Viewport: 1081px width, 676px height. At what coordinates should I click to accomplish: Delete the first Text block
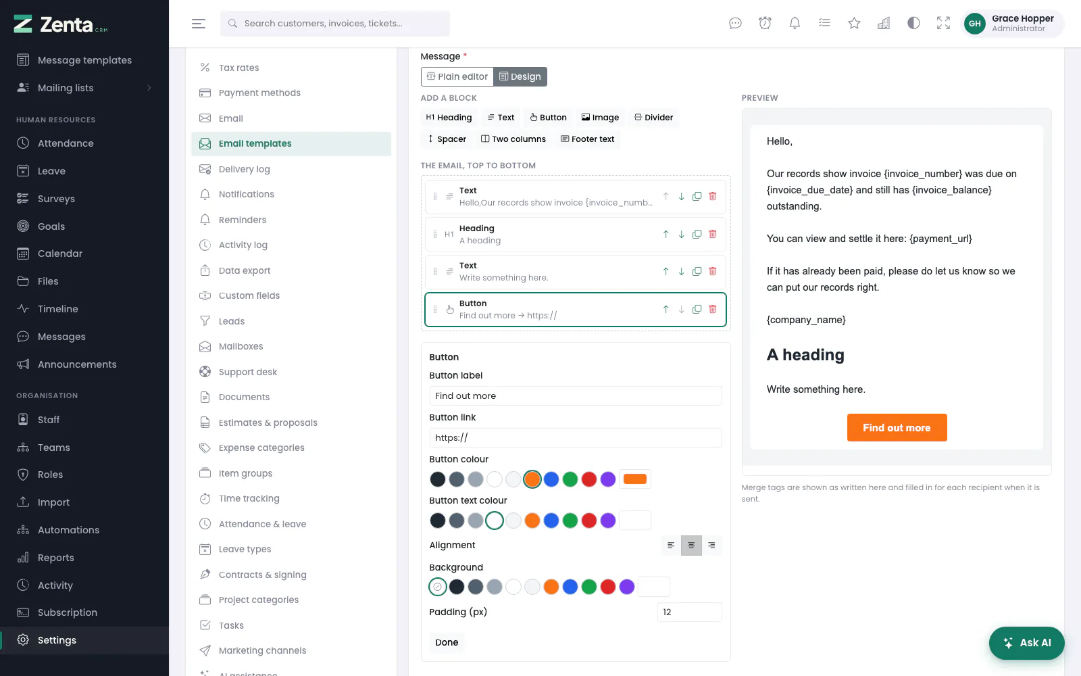click(x=712, y=196)
